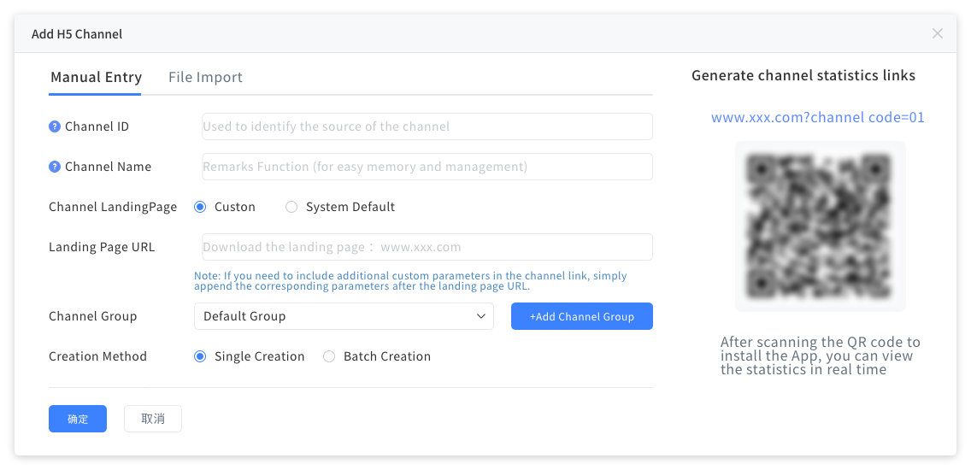Viewport: 971px width, 470px height.
Task: Select the Custon landing page radio
Action: tap(200, 207)
